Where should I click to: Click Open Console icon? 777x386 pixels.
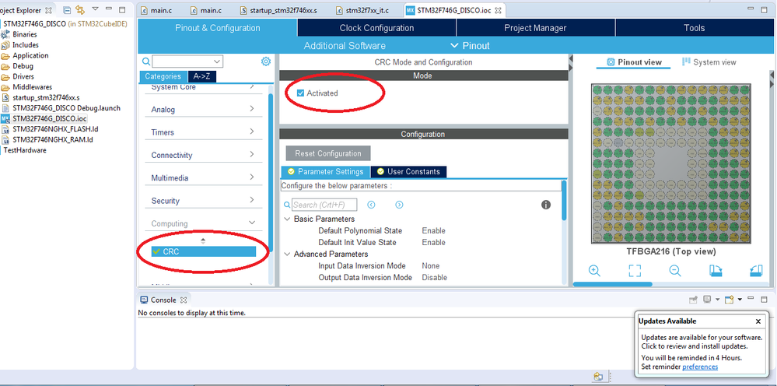[x=729, y=300]
